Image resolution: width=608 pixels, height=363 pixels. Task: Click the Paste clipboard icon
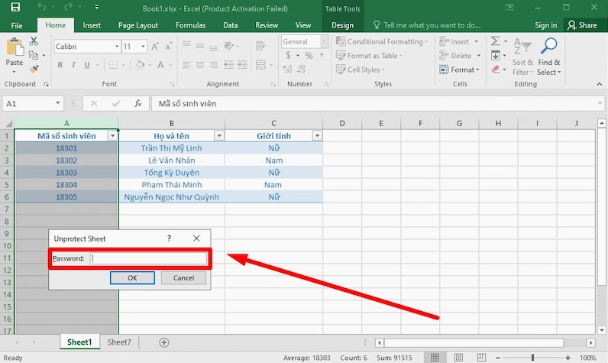point(15,47)
